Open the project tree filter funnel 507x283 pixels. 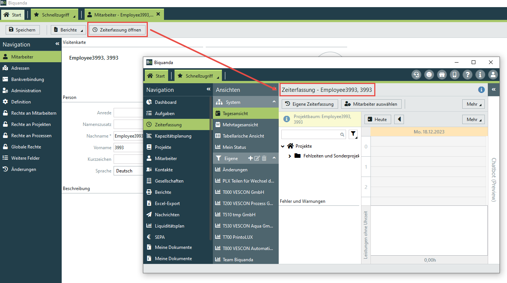coord(354,135)
